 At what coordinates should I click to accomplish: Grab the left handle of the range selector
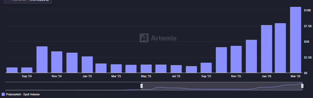point(141,86)
